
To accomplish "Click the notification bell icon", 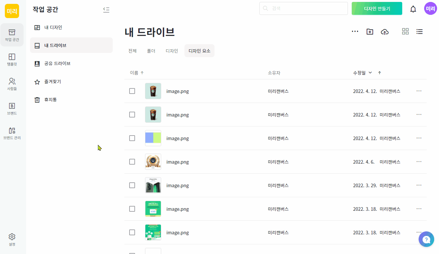I will click(413, 9).
